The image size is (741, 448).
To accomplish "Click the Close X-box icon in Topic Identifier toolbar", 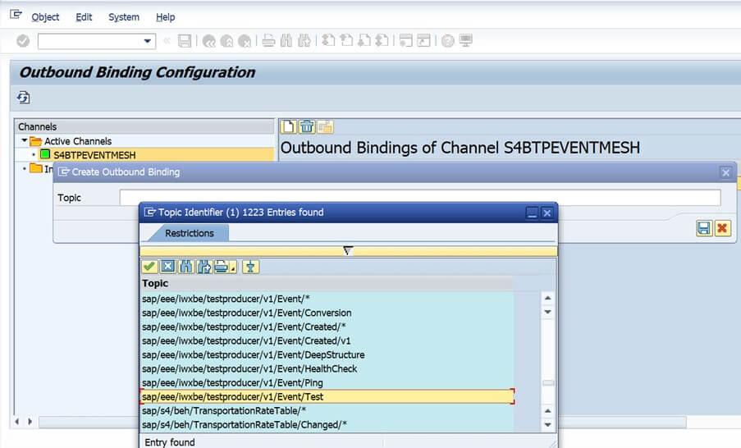I will [x=167, y=267].
